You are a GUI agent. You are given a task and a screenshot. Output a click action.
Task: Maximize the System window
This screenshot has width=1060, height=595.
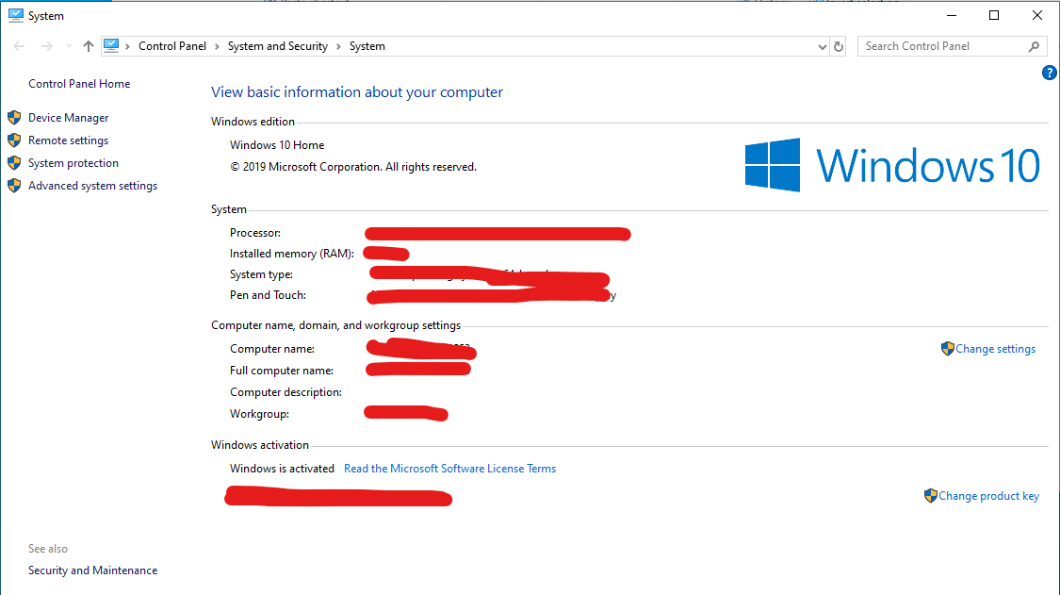tap(994, 15)
